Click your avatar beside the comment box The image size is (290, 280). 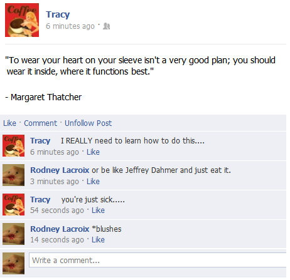[x=14, y=263]
